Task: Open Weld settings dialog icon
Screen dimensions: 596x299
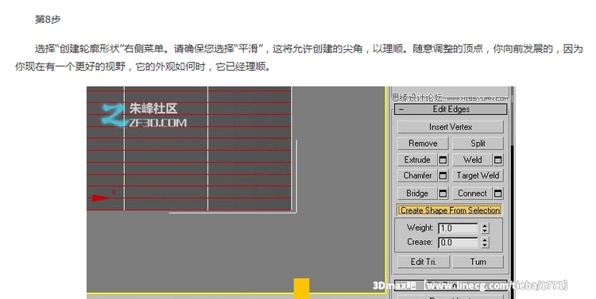Action: click(498, 160)
